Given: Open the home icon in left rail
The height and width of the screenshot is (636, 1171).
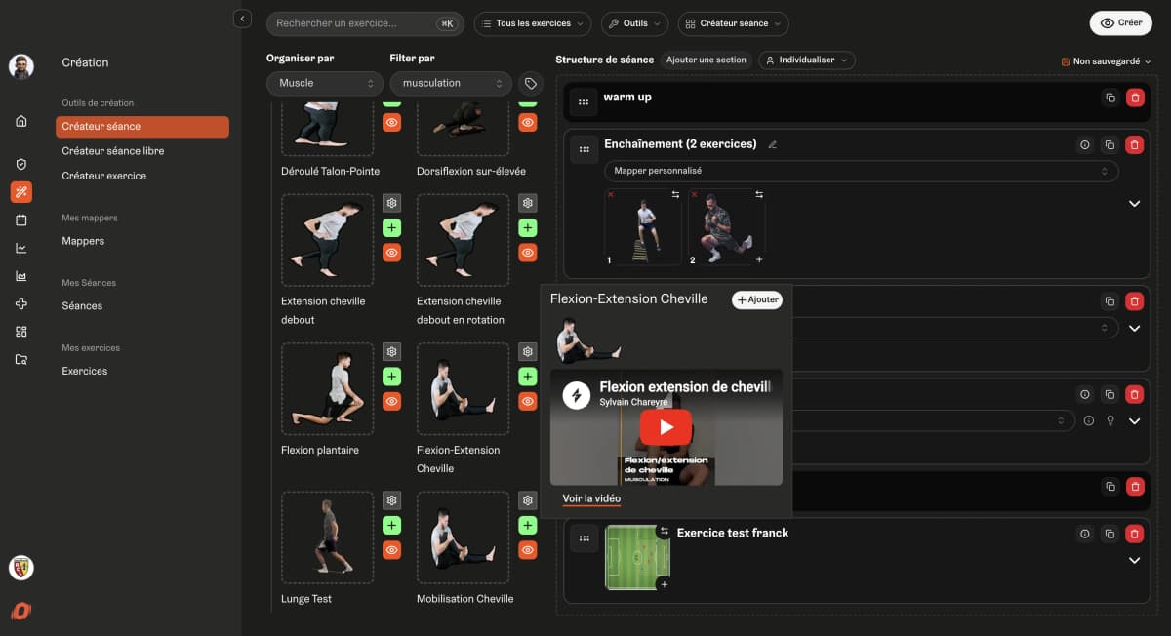Looking at the screenshot, I should tap(21, 121).
